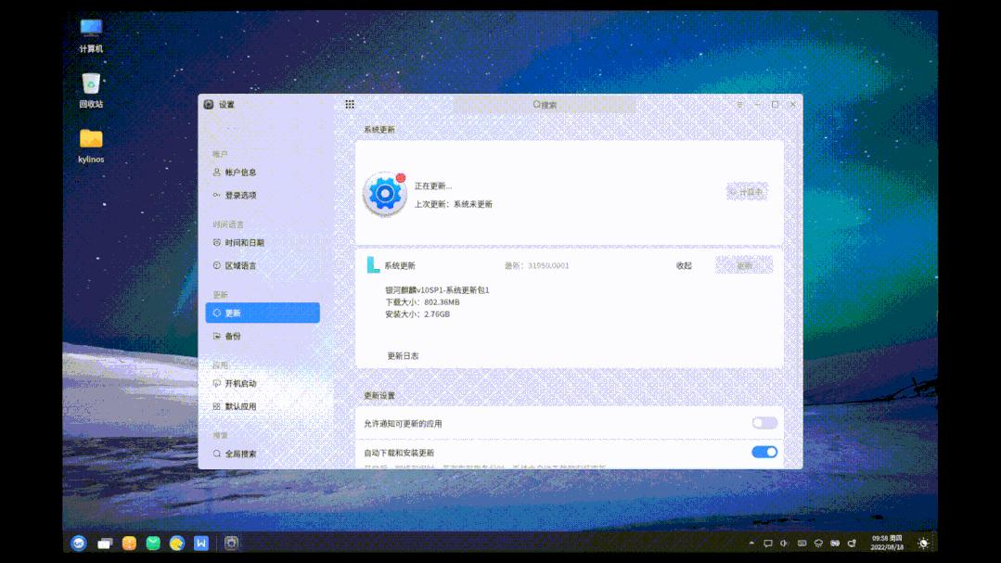Open the settings window main menu

coord(738,103)
